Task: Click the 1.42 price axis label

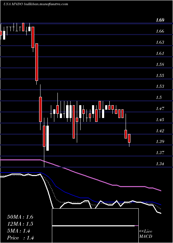Action: (x=160, y=131)
